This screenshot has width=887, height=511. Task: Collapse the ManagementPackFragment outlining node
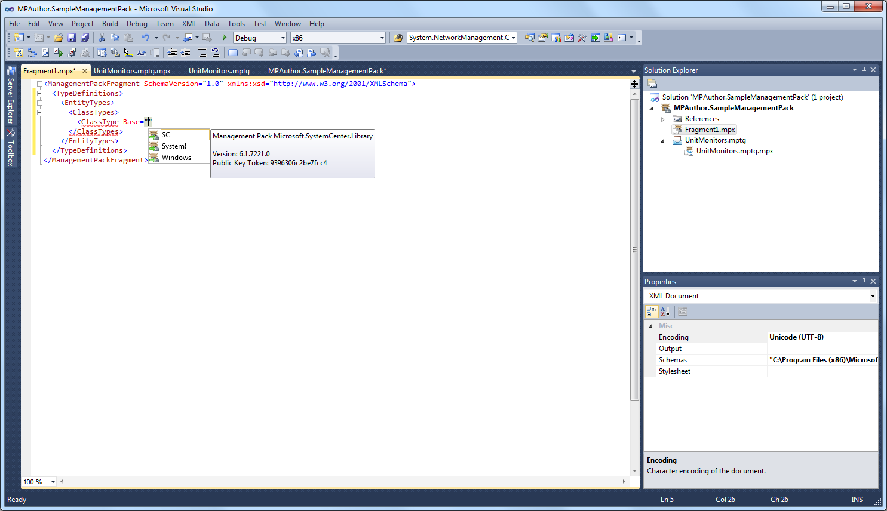39,84
